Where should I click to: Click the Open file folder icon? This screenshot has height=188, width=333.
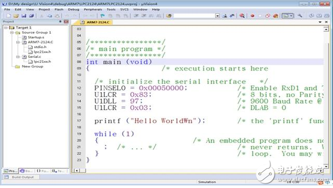(x=16, y=16)
